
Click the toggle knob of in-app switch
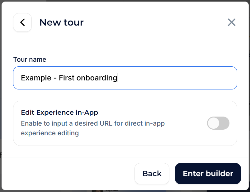(x=213, y=123)
